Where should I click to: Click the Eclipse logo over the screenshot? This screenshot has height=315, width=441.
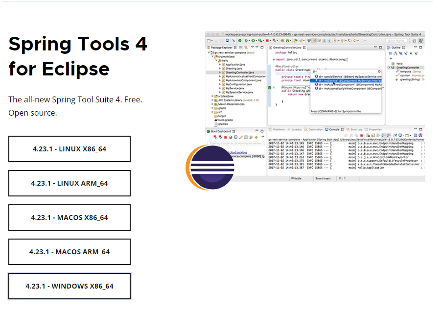[x=210, y=168]
